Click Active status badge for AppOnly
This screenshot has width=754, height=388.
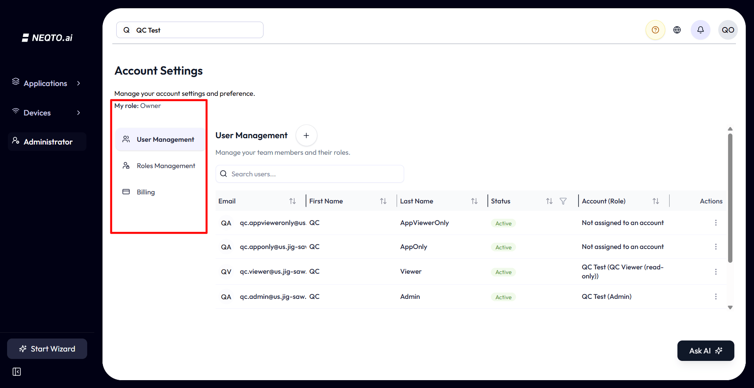[x=503, y=247]
